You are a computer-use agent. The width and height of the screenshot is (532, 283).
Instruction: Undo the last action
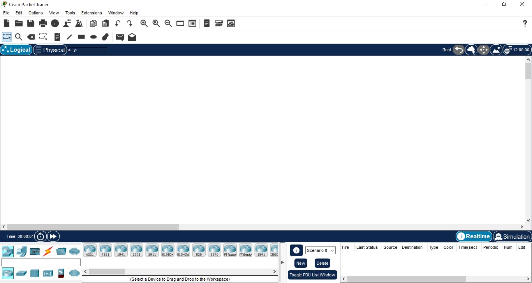click(x=117, y=23)
